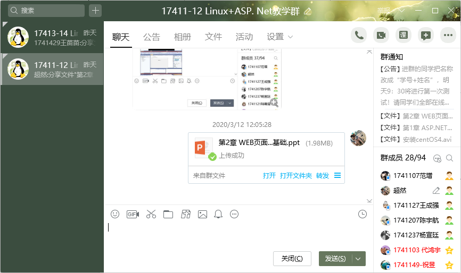
Task: Open the 课 classroom feature icon
Action: click(x=403, y=36)
